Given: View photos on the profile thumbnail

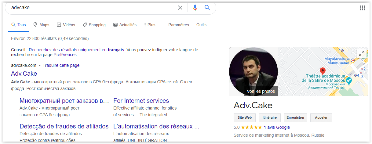Looking at the screenshot, I should (261, 91).
